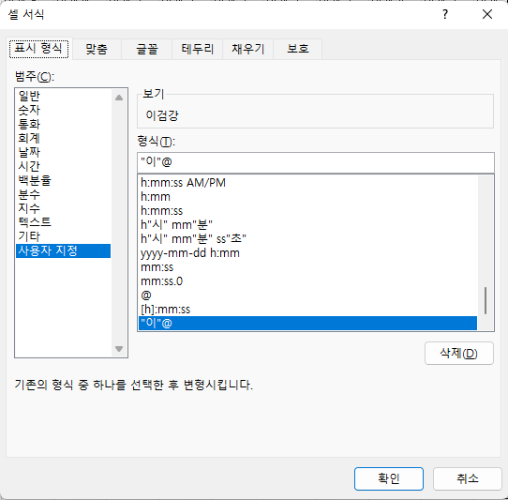Select the 분수 category

click(x=63, y=194)
